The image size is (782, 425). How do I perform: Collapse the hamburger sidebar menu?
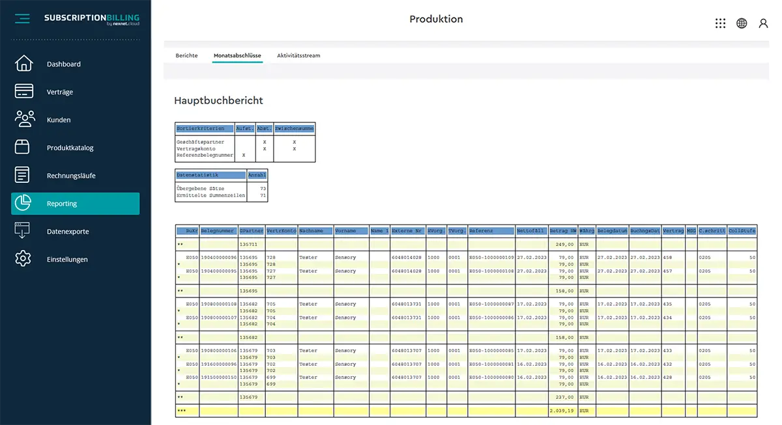22,19
